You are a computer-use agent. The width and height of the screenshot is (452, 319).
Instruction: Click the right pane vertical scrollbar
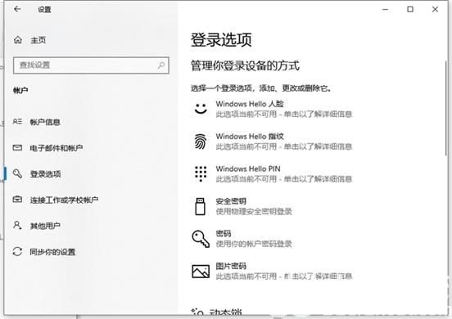(x=446, y=108)
